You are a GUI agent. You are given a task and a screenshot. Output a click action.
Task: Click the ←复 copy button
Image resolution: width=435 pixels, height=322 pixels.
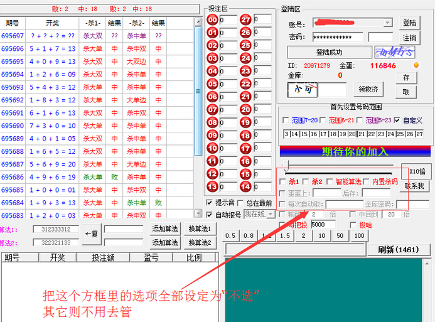click(92, 234)
